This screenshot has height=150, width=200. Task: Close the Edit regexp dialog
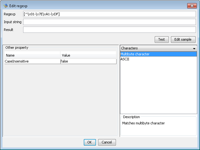191,5
